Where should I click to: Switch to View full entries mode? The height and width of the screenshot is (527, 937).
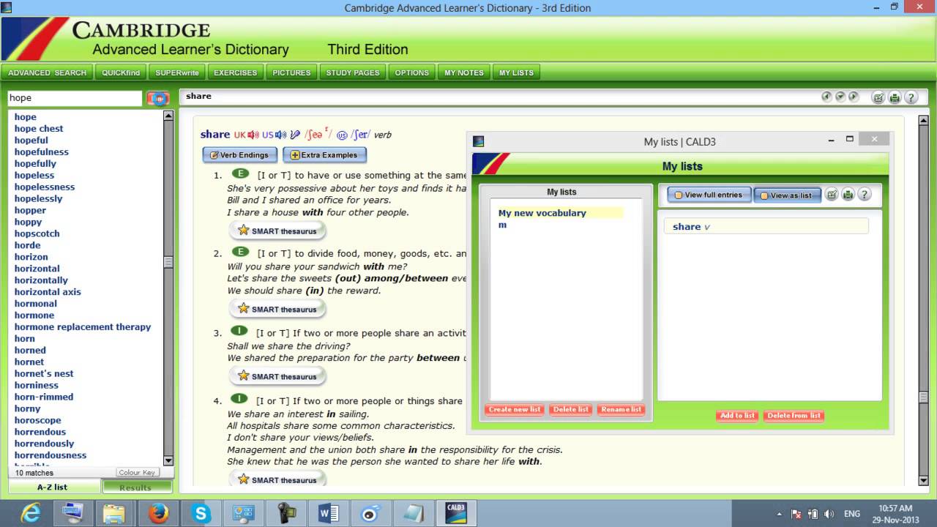(709, 195)
